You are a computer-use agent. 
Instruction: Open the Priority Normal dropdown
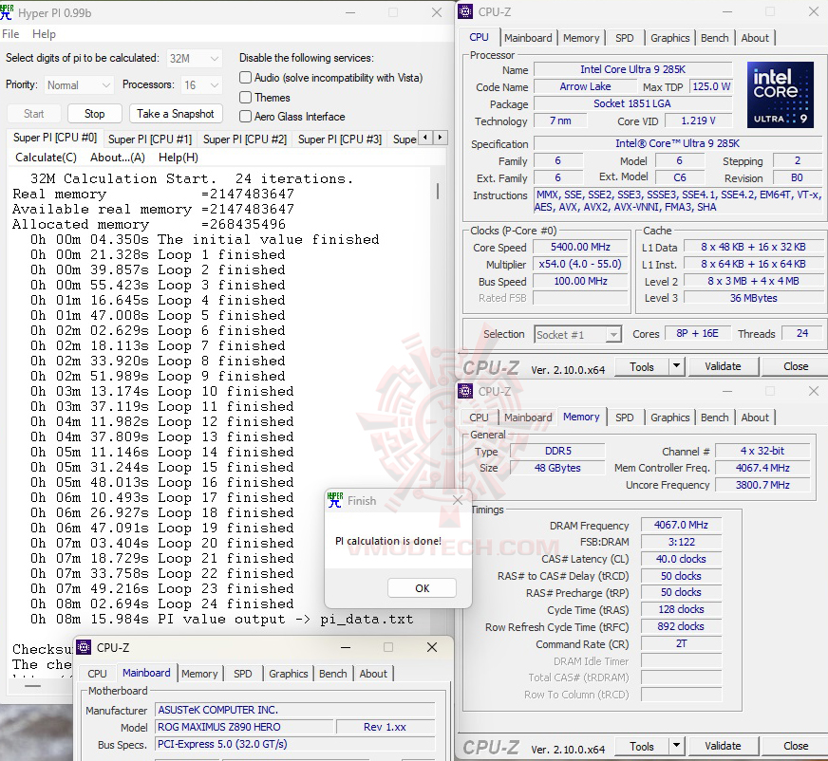click(78, 85)
